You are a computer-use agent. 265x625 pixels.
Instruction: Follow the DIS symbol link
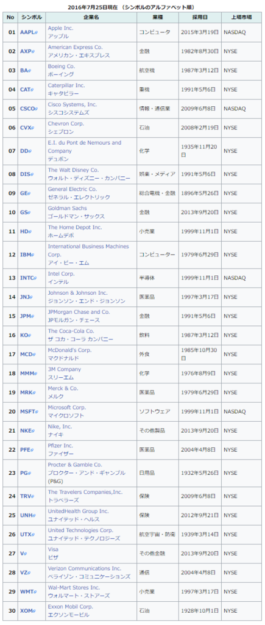26,174
